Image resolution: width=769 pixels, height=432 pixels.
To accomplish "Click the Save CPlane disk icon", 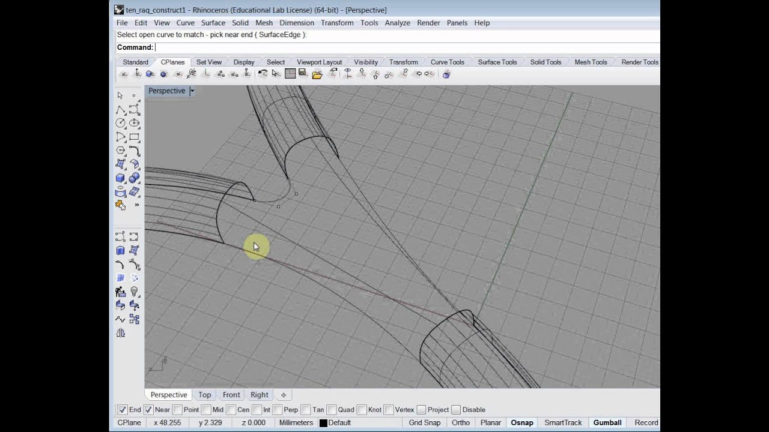I will (303, 74).
